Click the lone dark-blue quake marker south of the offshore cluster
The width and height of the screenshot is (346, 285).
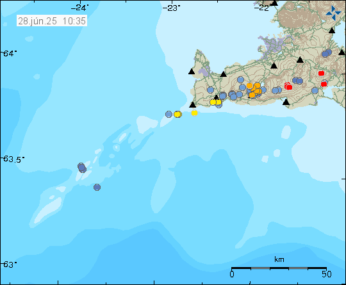click(x=97, y=187)
